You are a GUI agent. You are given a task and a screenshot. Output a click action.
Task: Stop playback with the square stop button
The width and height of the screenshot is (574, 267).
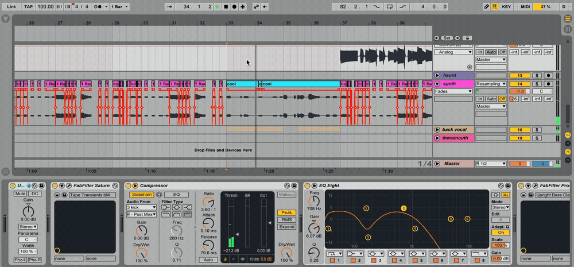tap(226, 6)
